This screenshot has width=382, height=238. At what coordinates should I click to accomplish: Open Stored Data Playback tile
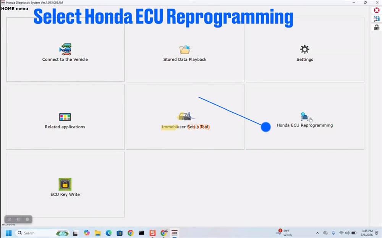(x=185, y=49)
